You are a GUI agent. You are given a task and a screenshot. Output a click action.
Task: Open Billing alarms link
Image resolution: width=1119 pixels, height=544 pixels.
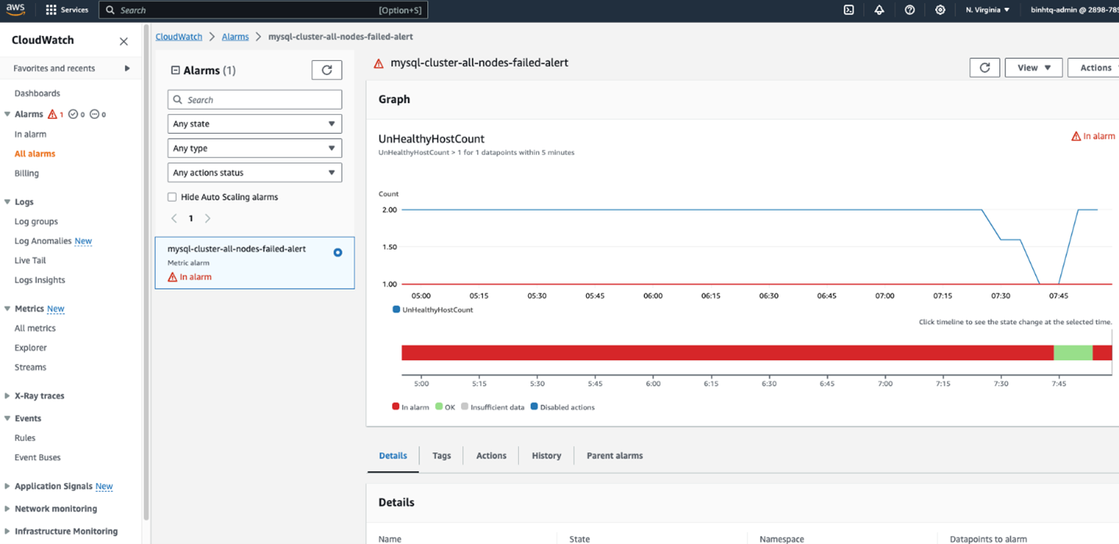pyautogui.click(x=27, y=174)
